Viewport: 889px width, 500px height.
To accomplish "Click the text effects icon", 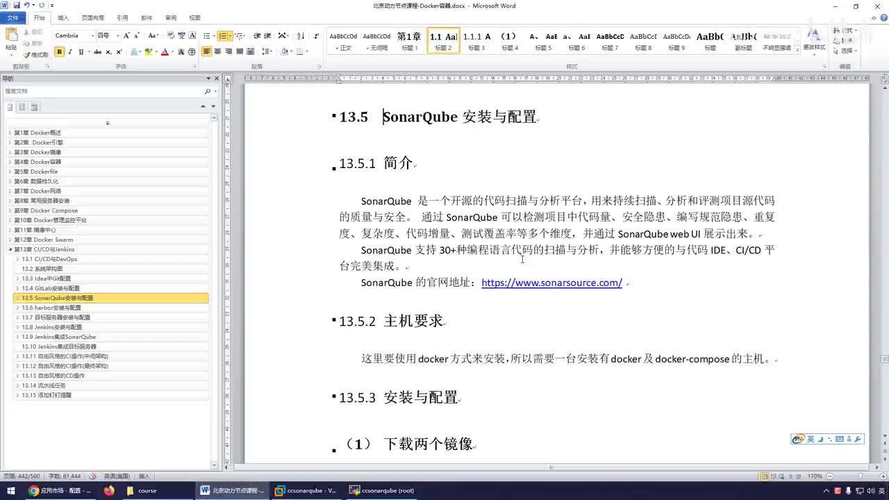I will pyautogui.click(x=135, y=52).
